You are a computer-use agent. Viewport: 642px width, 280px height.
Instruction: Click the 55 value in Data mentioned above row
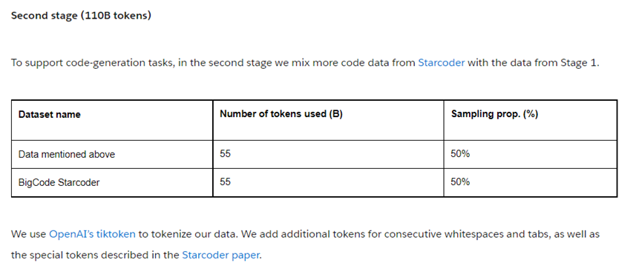pyautogui.click(x=225, y=153)
